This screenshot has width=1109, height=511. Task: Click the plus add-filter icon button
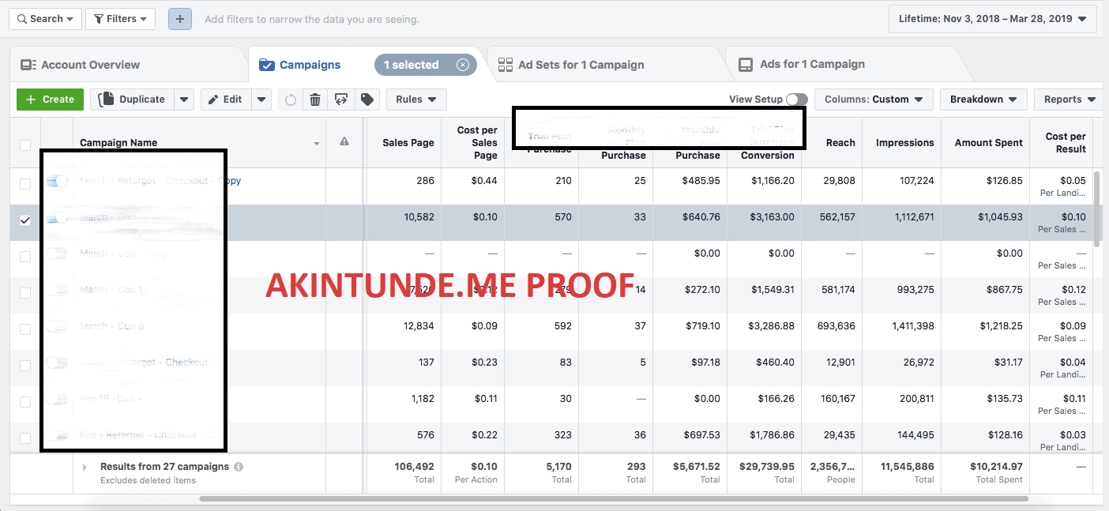click(x=180, y=19)
